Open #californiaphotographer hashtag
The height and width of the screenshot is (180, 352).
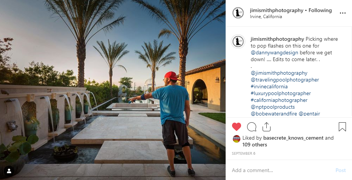(x=279, y=100)
